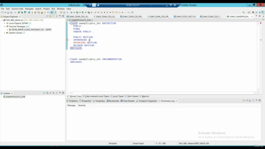Open the Problems view tab
The image size is (265, 149).
point(72,101)
